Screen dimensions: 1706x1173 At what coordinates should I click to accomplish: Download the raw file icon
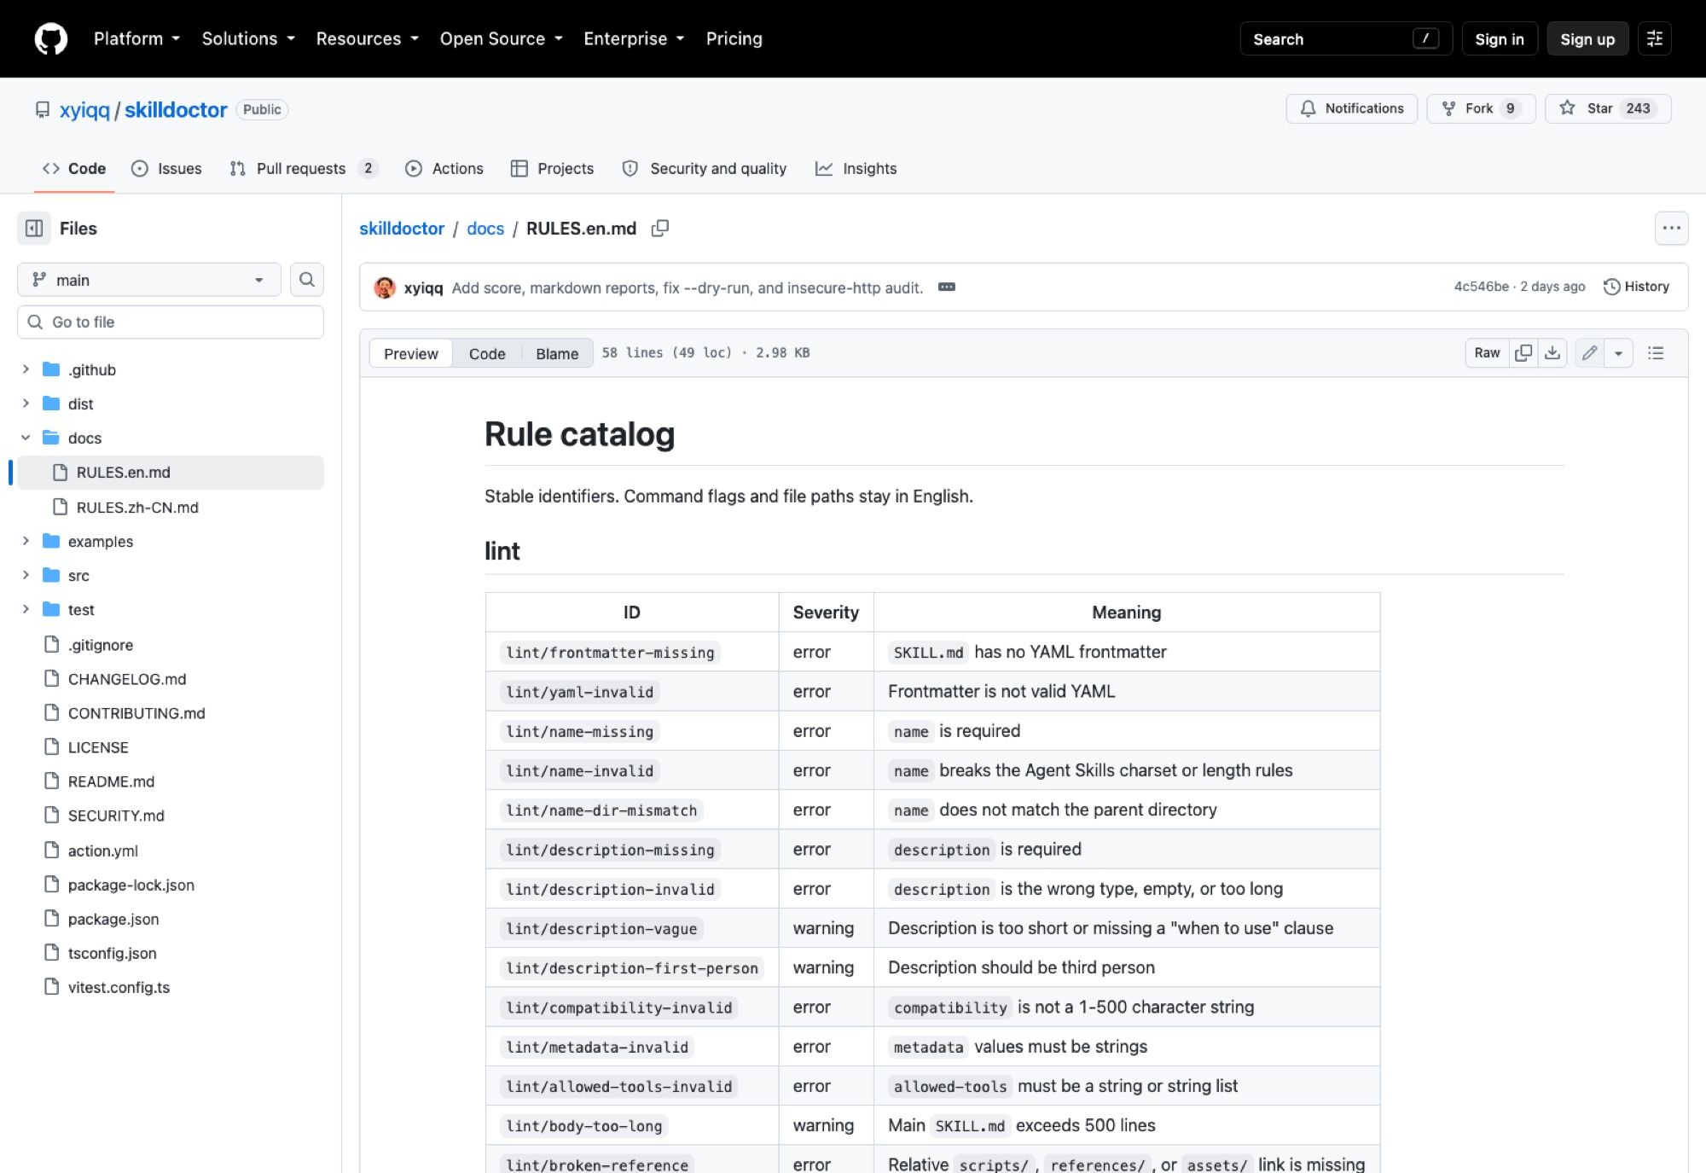(1552, 353)
